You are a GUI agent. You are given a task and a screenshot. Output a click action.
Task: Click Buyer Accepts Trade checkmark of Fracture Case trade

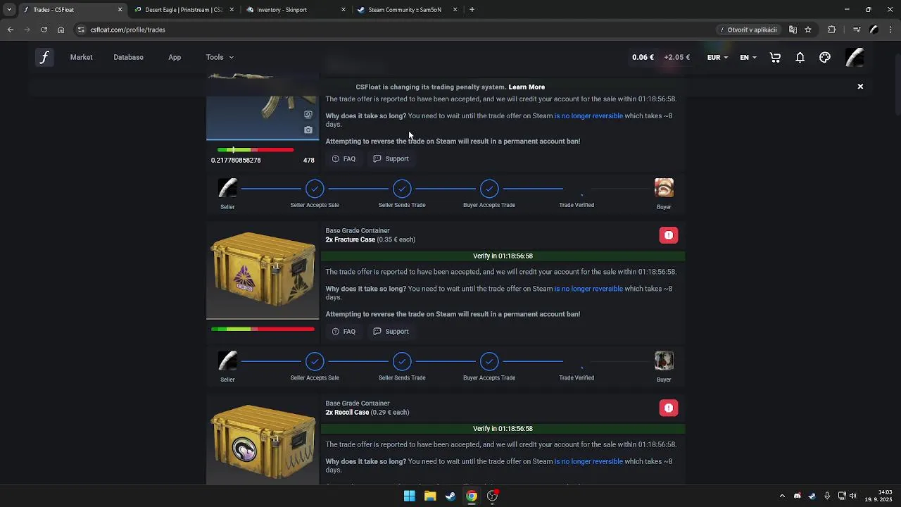point(489,361)
